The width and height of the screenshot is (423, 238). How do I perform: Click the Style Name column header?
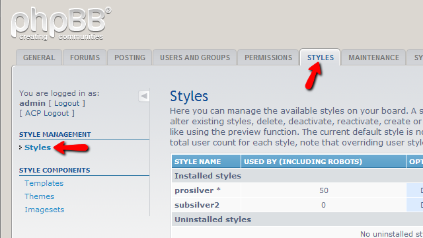[x=206, y=161]
